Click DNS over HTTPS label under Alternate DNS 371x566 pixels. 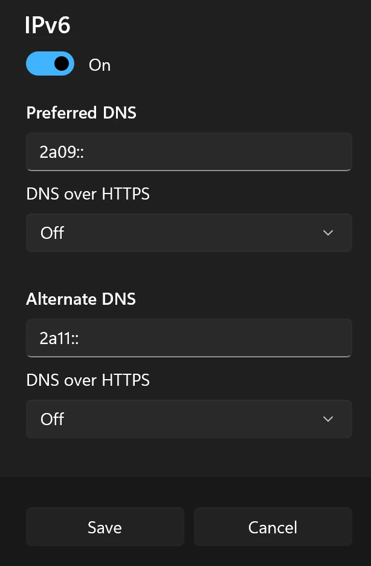[88, 380]
